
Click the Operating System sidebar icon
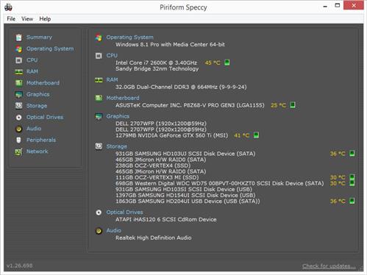point(18,49)
